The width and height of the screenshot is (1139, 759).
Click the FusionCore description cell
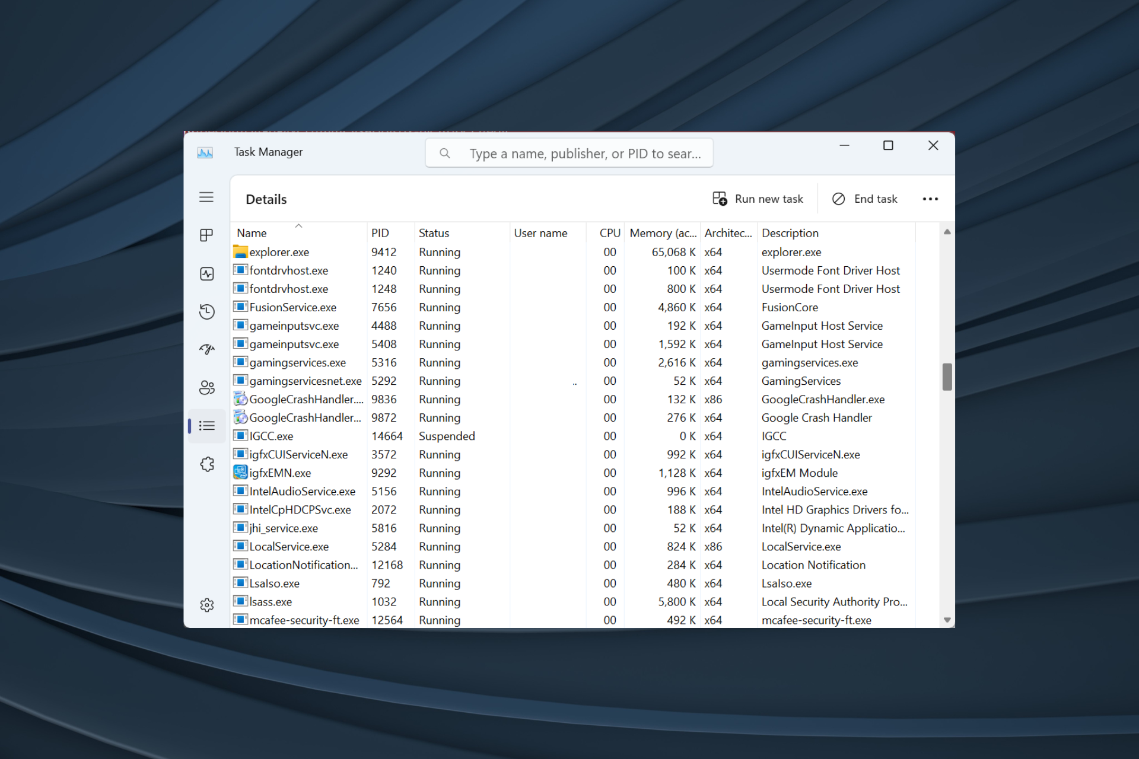(790, 307)
